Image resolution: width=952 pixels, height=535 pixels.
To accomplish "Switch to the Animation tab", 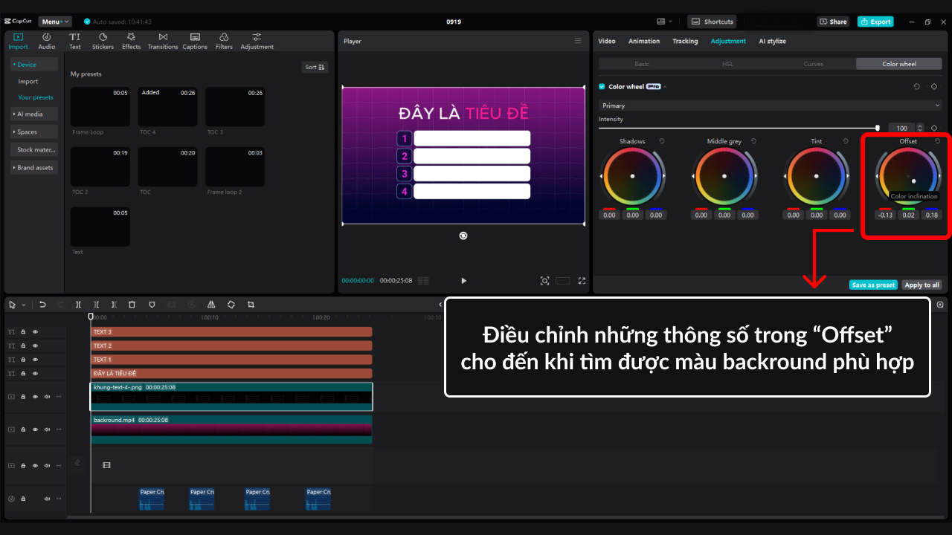I will pyautogui.click(x=644, y=41).
